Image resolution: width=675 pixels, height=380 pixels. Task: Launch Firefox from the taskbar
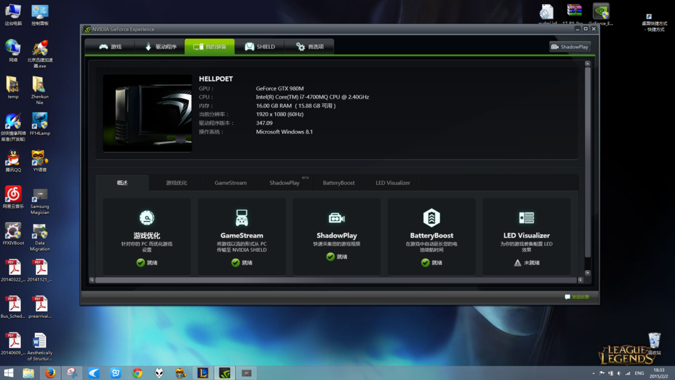51,373
